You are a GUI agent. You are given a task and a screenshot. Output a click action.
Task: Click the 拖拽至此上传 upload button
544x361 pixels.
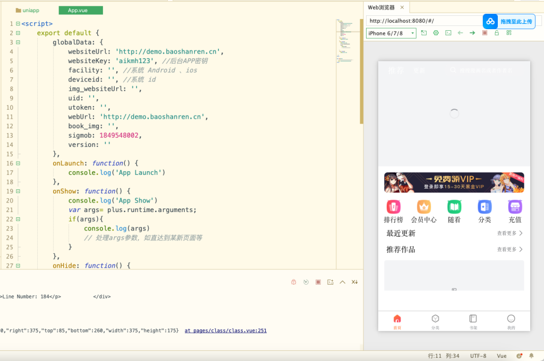point(509,21)
